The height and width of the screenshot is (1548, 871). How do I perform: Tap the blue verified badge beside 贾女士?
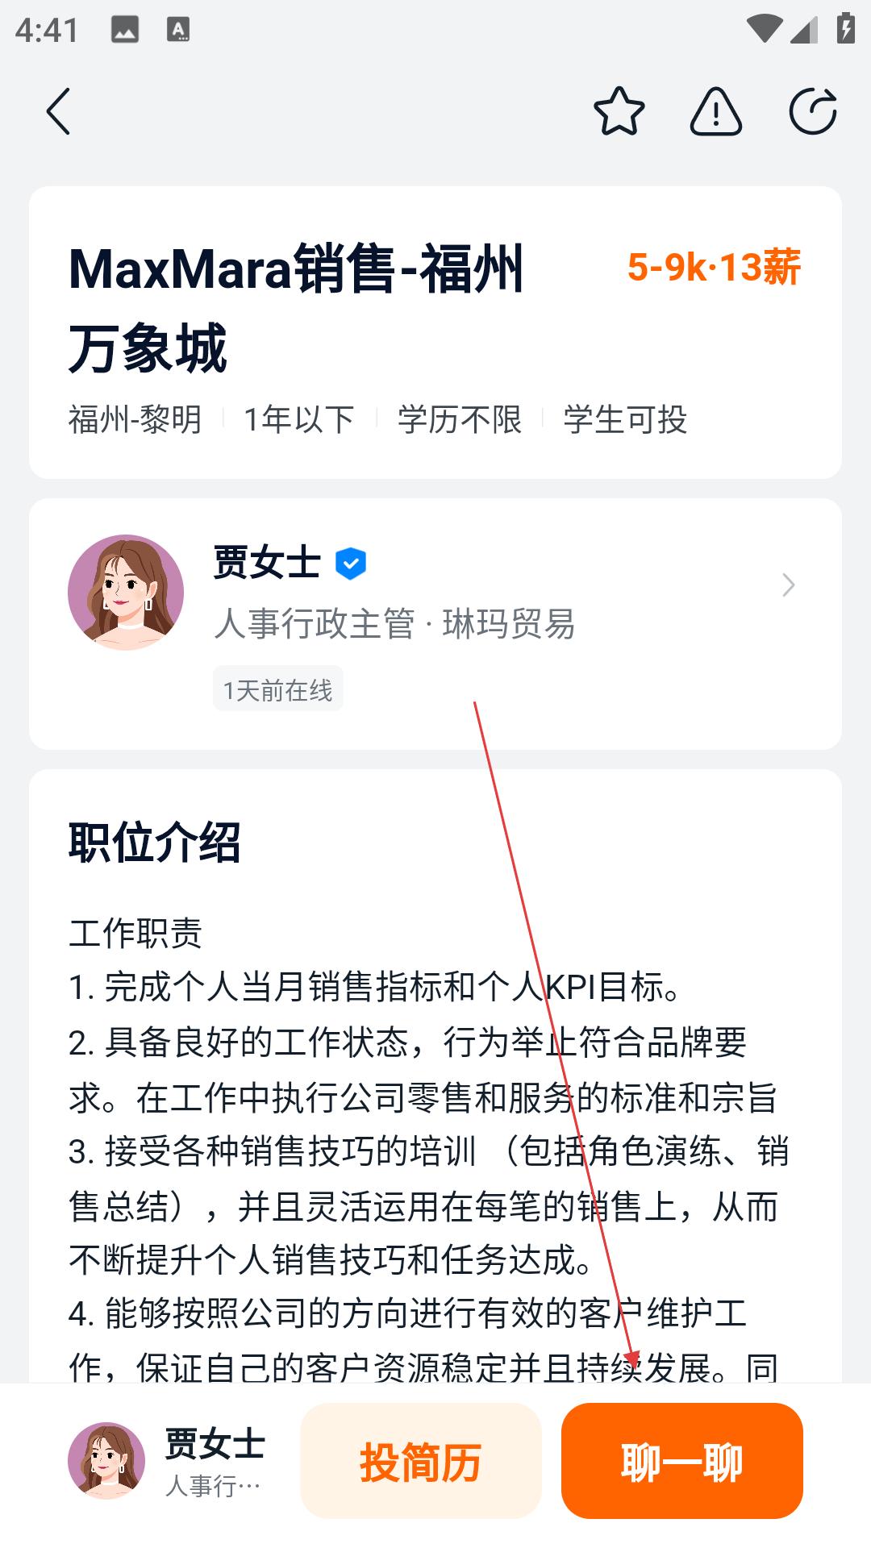tap(351, 563)
